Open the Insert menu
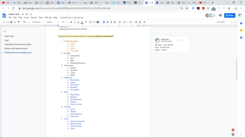The height and width of the screenshot is (138, 245). tap(27, 17)
